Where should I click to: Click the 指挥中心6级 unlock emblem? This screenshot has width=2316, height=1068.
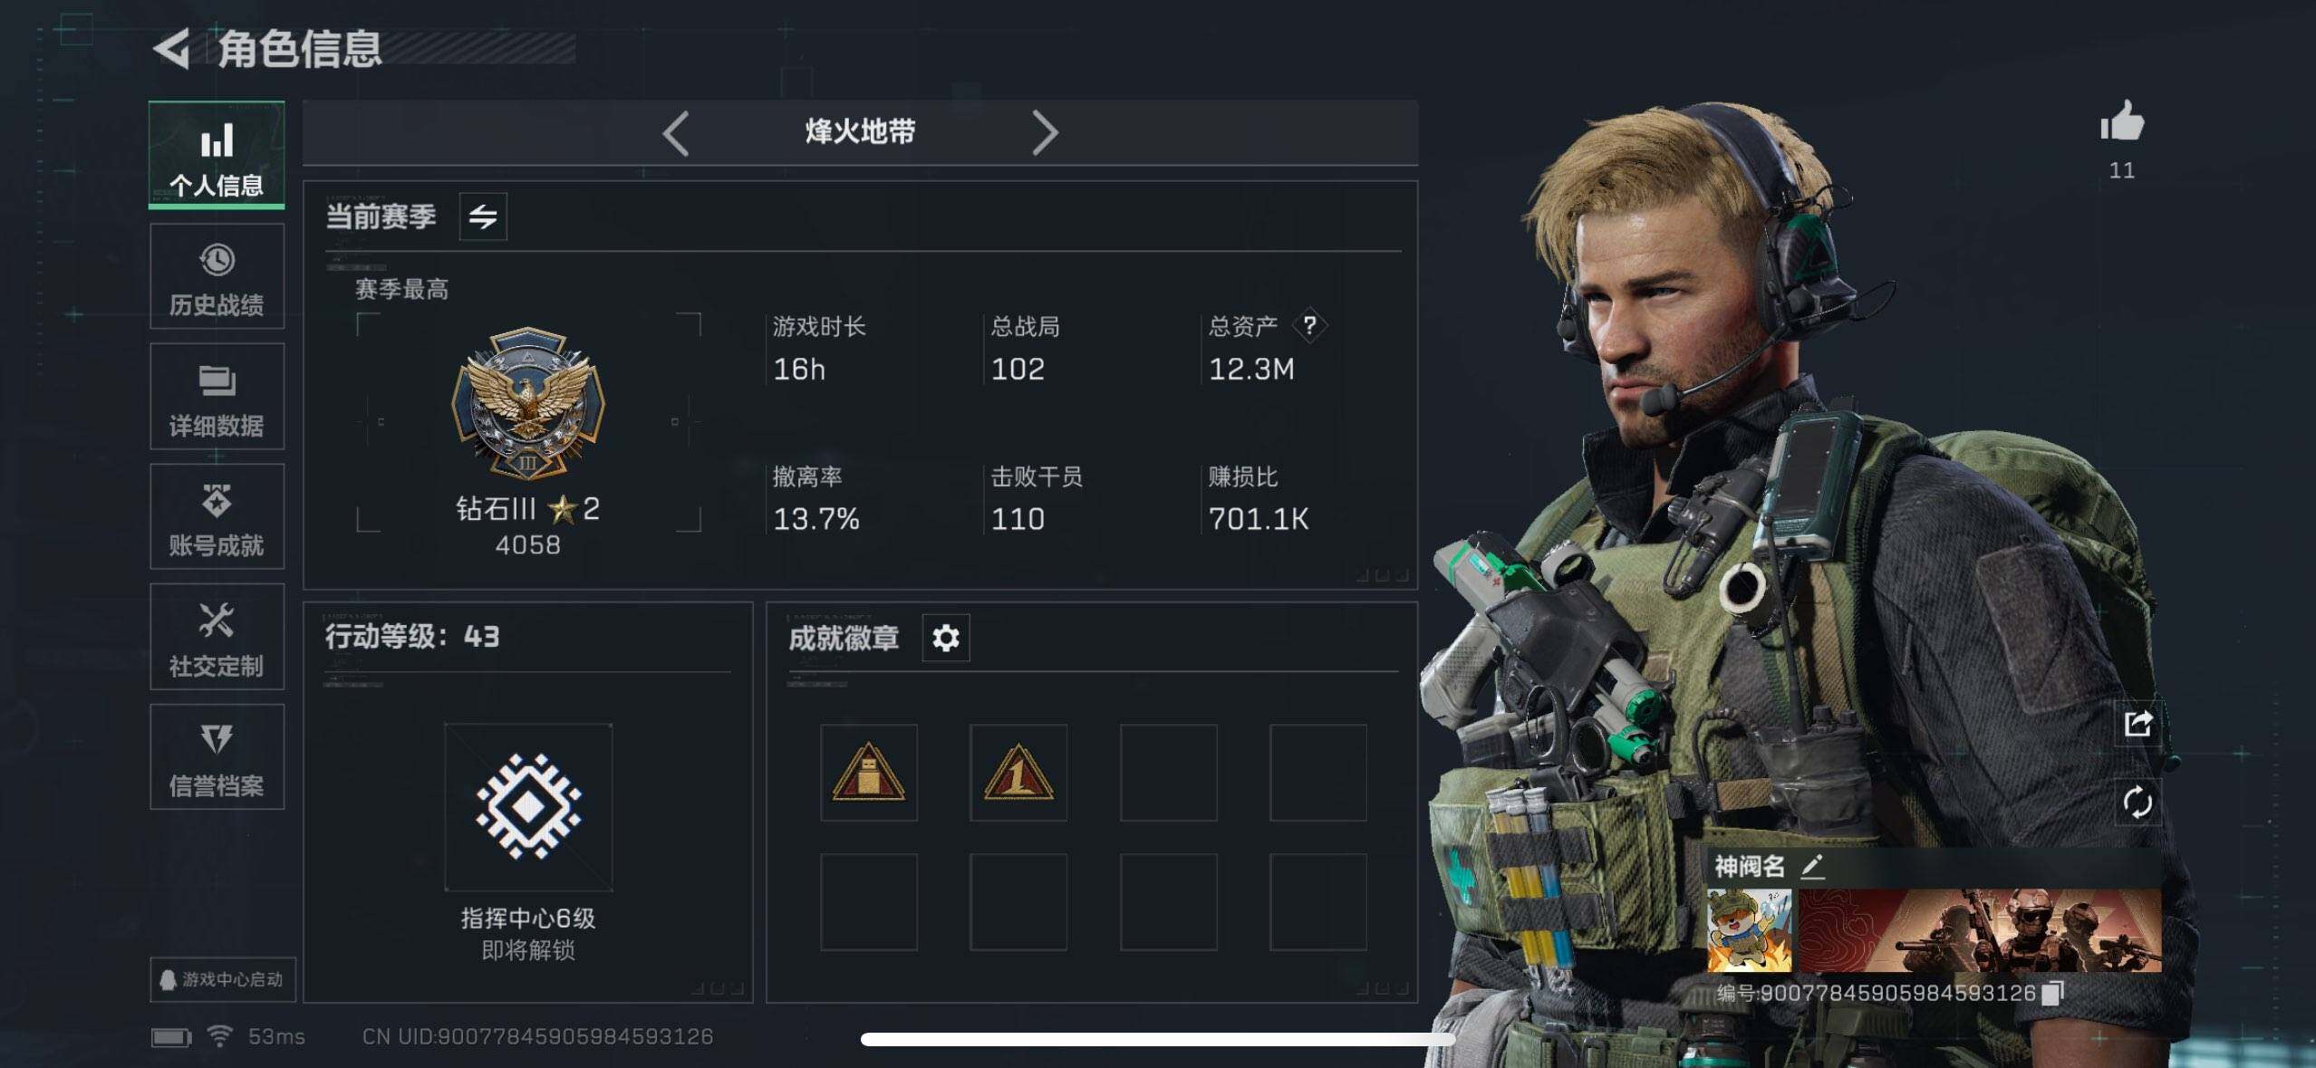[528, 806]
